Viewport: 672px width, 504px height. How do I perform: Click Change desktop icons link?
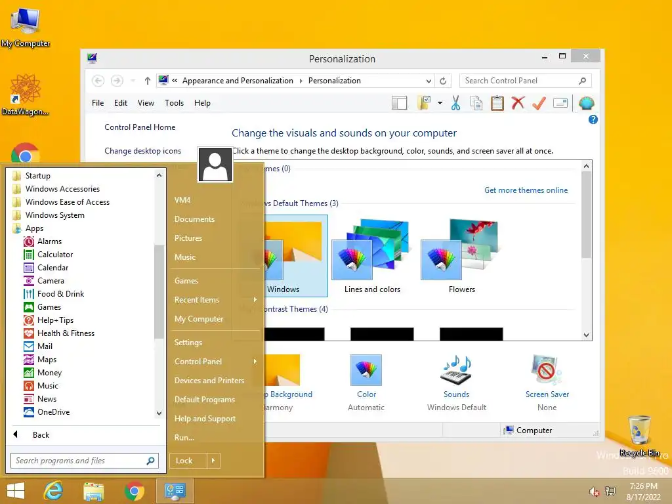click(142, 151)
